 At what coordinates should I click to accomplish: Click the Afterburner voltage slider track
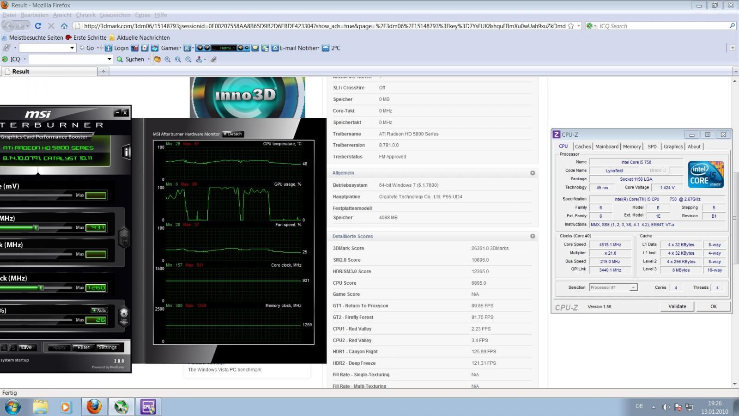[36, 195]
